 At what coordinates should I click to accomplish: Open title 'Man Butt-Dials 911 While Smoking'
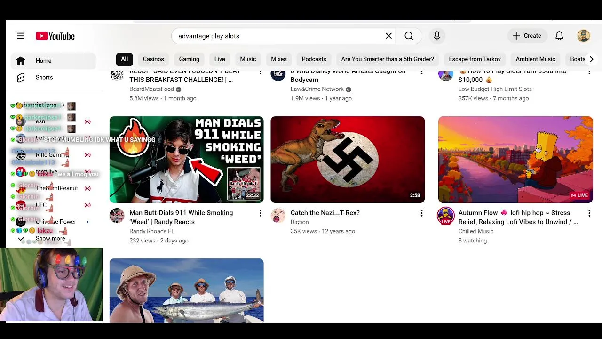[181, 217]
